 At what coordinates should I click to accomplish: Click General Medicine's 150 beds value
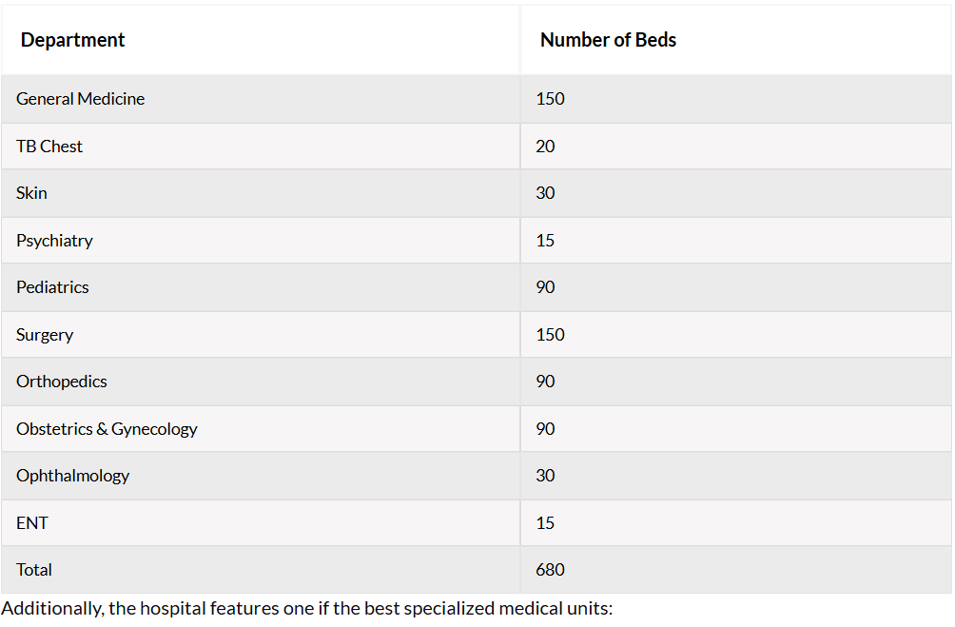(x=550, y=99)
